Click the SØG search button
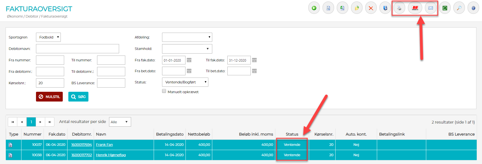Viewport: 482px width, 164px height. (x=78, y=97)
